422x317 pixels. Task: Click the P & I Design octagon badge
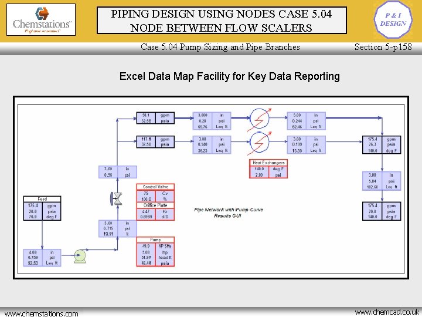tap(393, 19)
